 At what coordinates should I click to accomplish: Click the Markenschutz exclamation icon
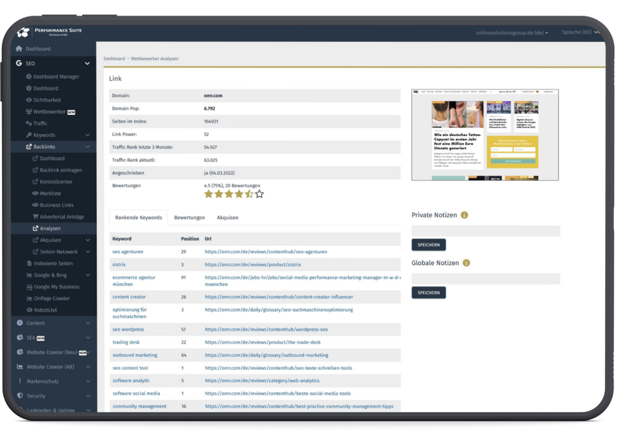20,381
